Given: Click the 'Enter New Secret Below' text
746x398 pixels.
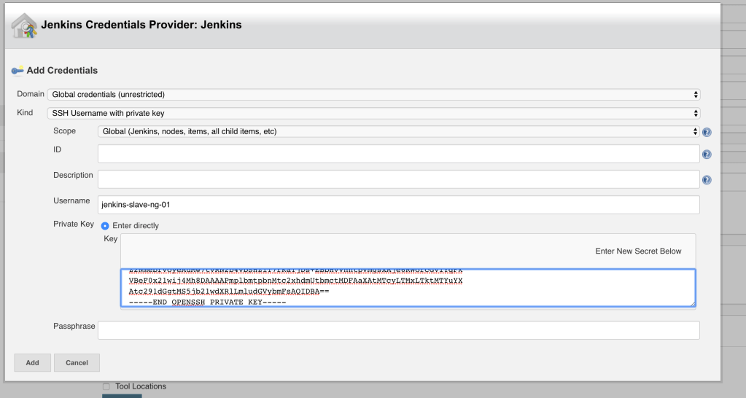Looking at the screenshot, I should click(x=638, y=251).
